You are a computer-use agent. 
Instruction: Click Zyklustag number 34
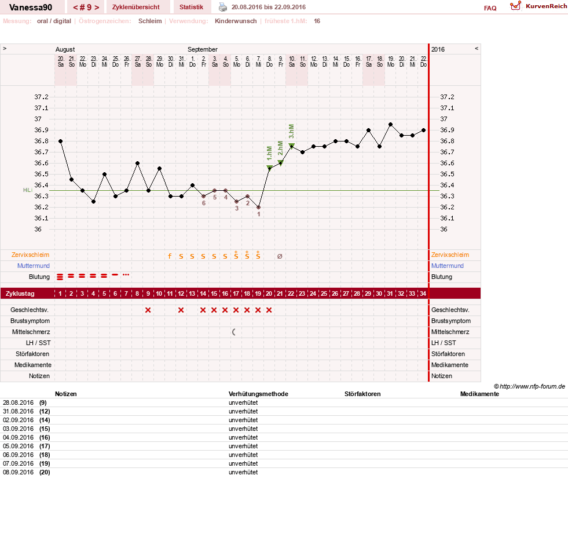tap(423, 293)
